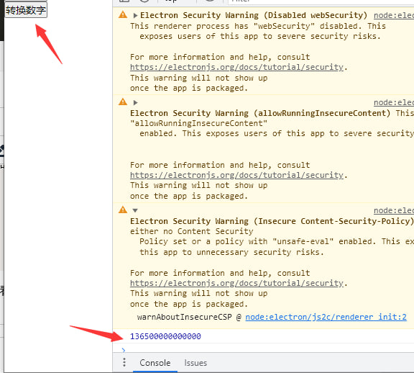
Task: Click warning icon of Insecure Content-Security-Policy message
Action: click(123, 210)
